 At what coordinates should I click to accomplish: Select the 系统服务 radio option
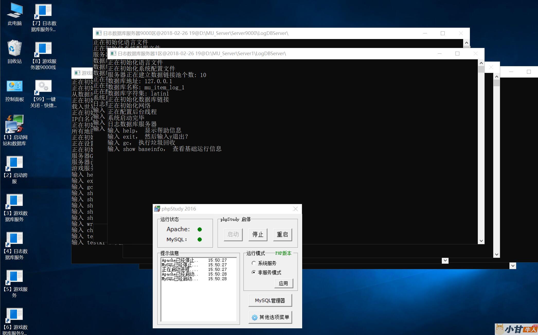254,263
